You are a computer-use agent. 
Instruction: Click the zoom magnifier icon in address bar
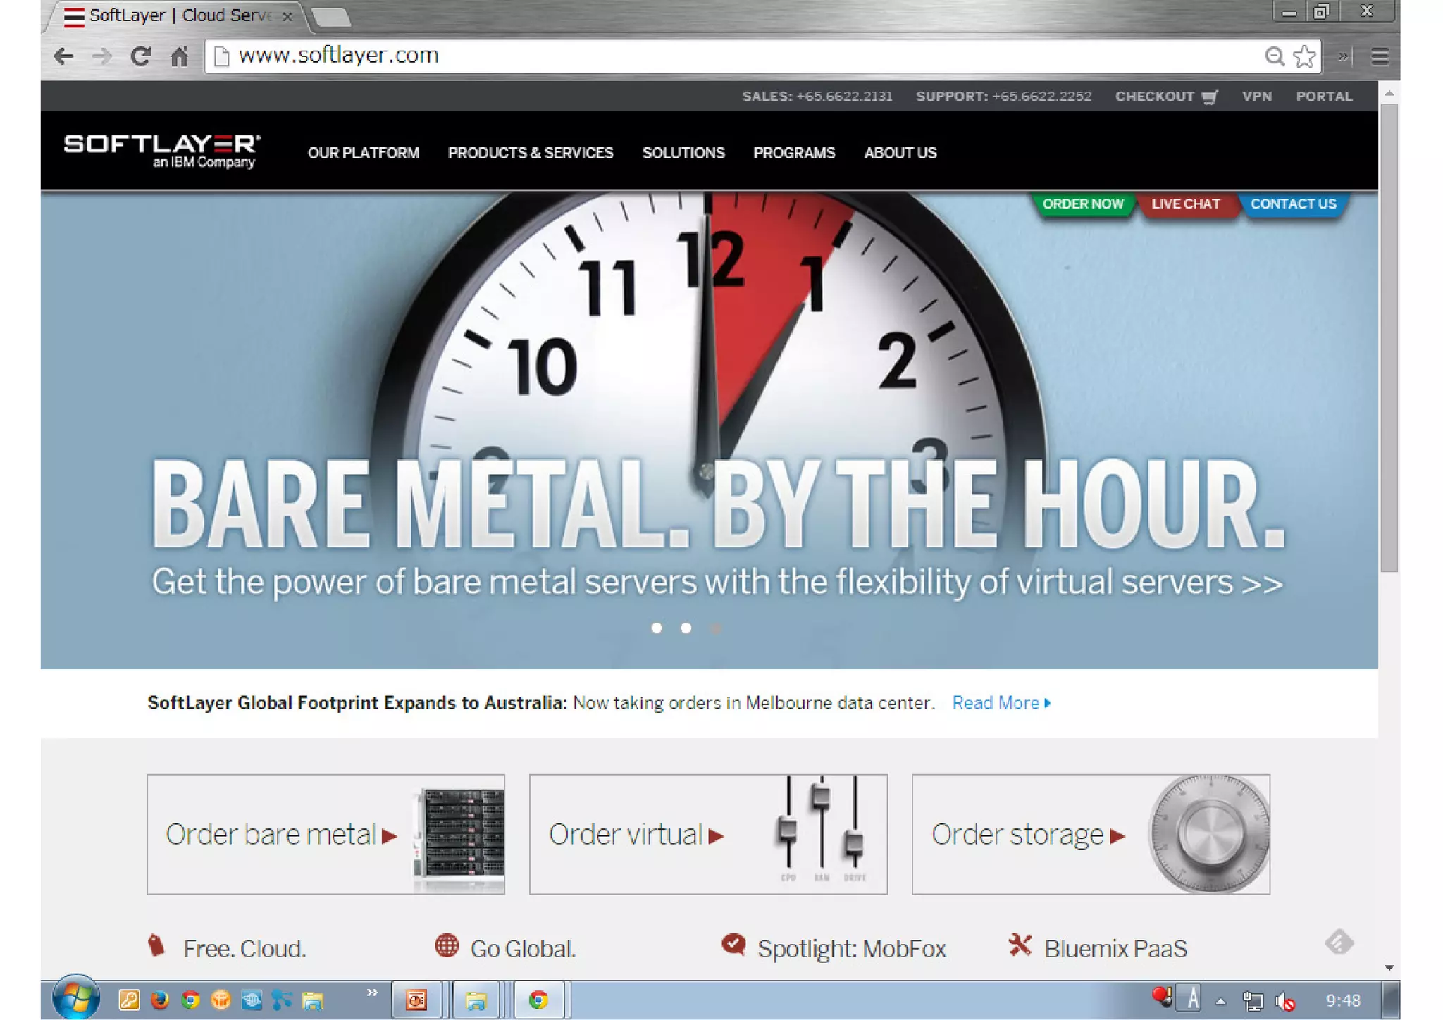pyautogui.click(x=1274, y=56)
